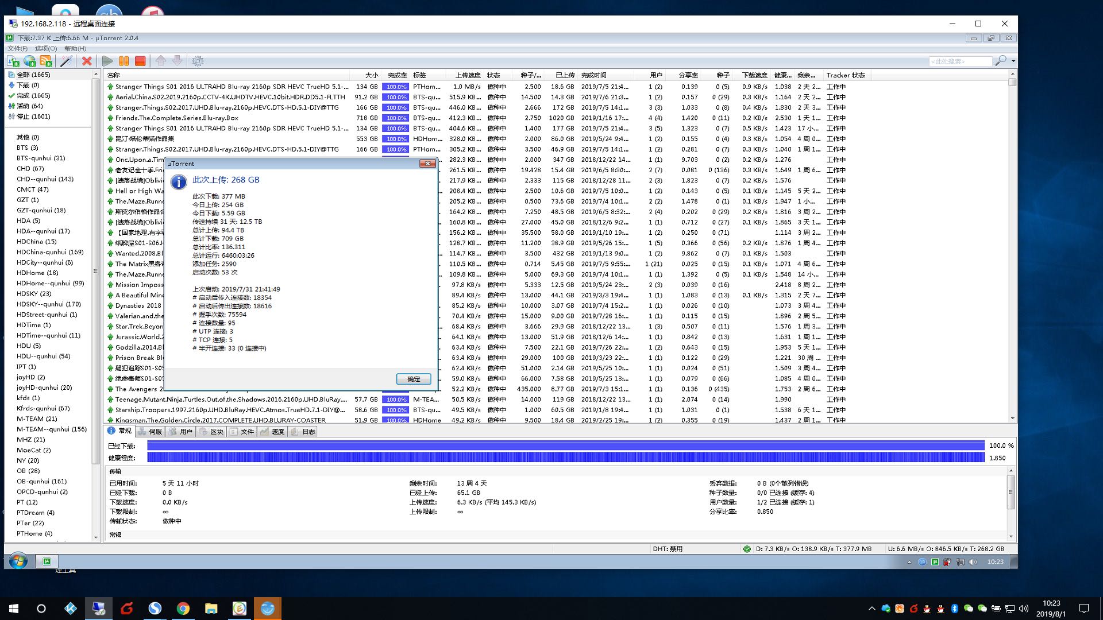This screenshot has height=620, width=1103.
Task: Expand Windows taskbar hidden icons chevron
Action: pyautogui.click(x=871, y=609)
